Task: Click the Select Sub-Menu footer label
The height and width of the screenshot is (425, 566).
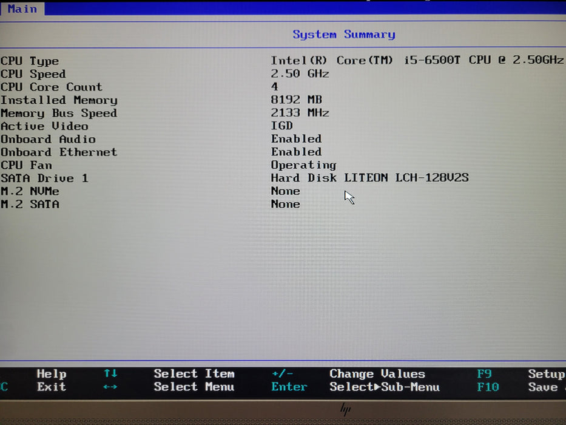Action: pyautogui.click(x=385, y=387)
